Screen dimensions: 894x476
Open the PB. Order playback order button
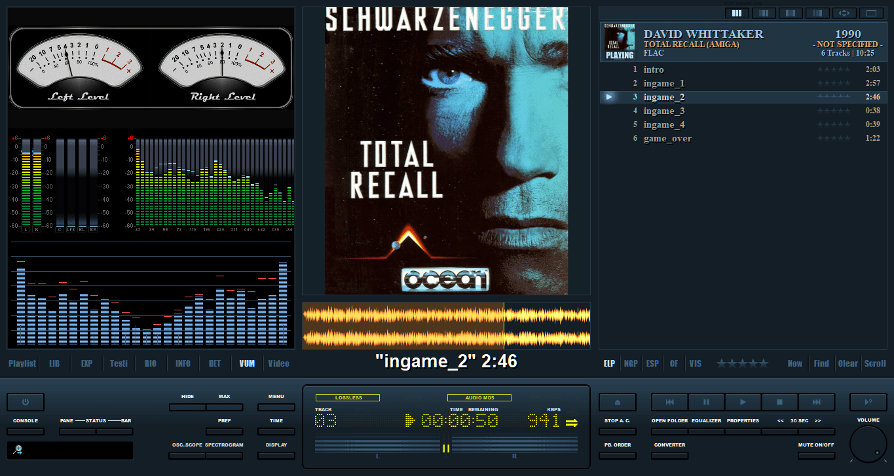click(x=617, y=456)
